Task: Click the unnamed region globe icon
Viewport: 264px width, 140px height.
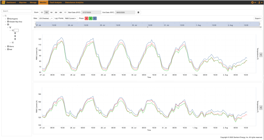Action: 8,25
